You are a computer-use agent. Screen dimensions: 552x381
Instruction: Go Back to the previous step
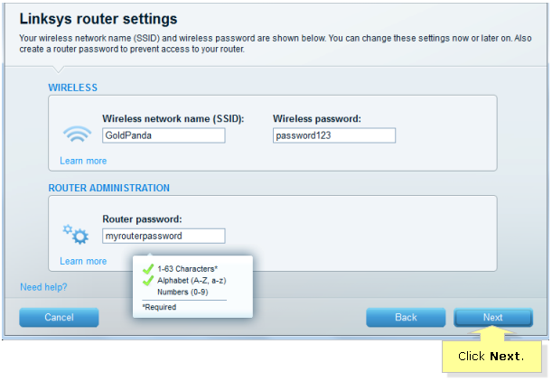(406, 317)
